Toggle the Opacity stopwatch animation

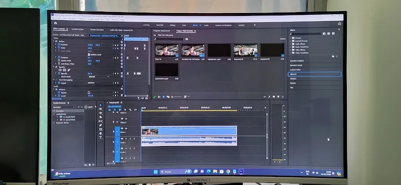pos(59,73)
